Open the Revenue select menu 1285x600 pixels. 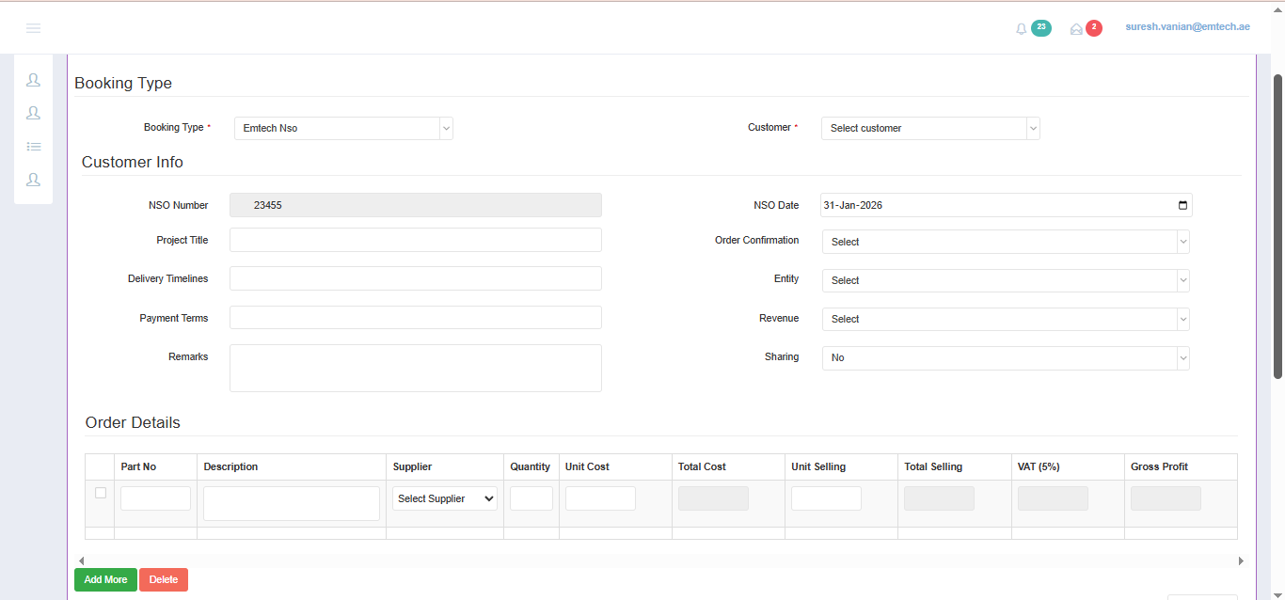[x=1006, y=319]
